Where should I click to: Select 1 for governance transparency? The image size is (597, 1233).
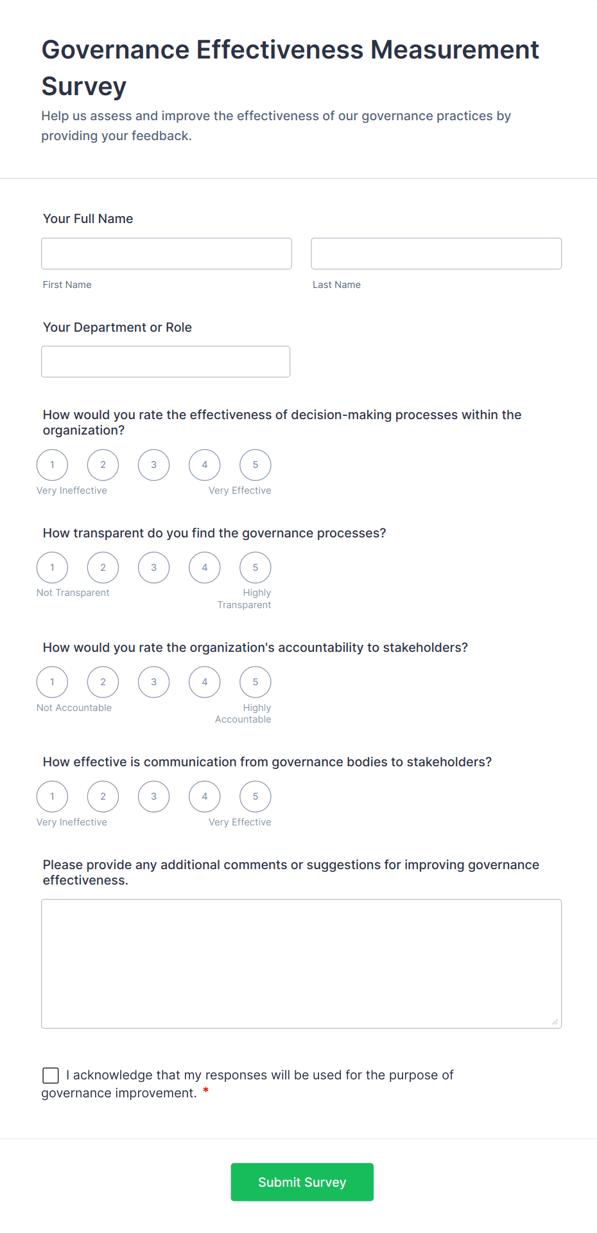pyautogui.click(x=52, y=568)
